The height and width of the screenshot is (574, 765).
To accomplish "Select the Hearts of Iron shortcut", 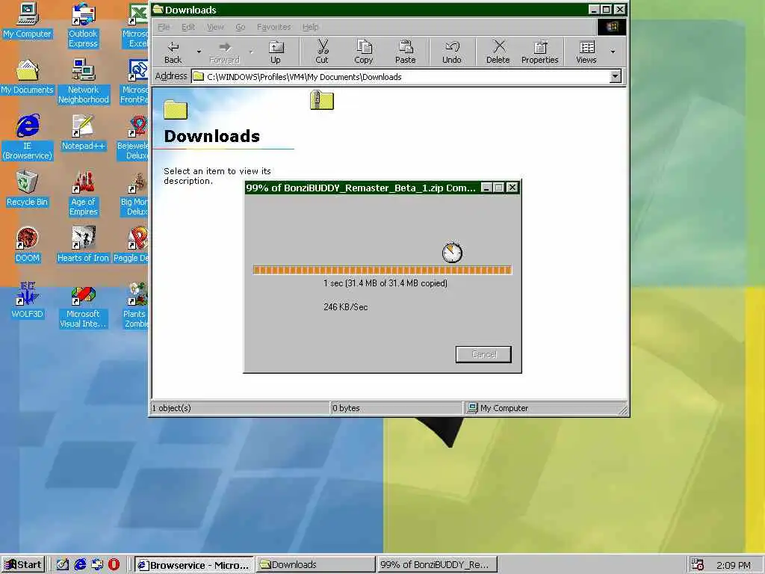I will [83, 245].
